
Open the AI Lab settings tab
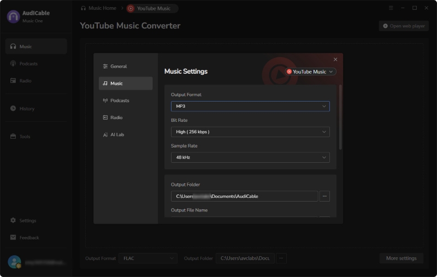coord(126,134)
